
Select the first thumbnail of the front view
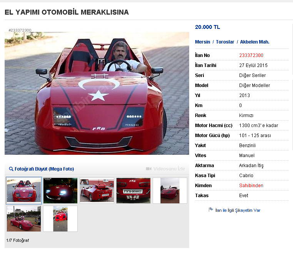tap(24, 191)
